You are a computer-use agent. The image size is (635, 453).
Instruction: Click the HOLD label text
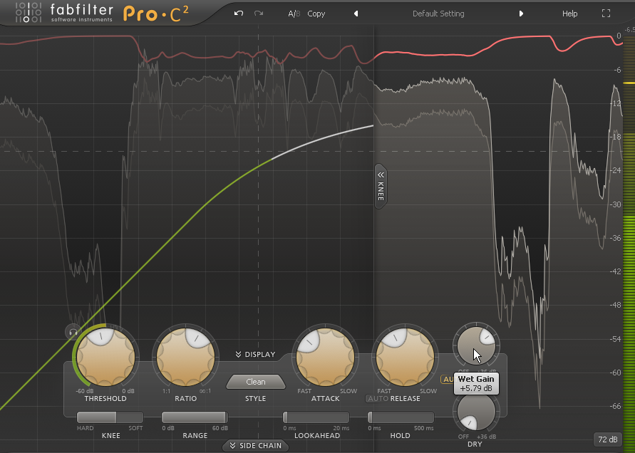(400, 436)
